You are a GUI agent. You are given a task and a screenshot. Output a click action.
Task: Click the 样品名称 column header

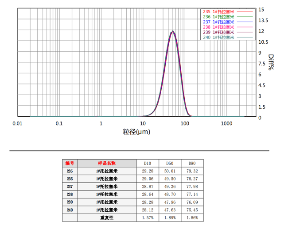point(106,163)
